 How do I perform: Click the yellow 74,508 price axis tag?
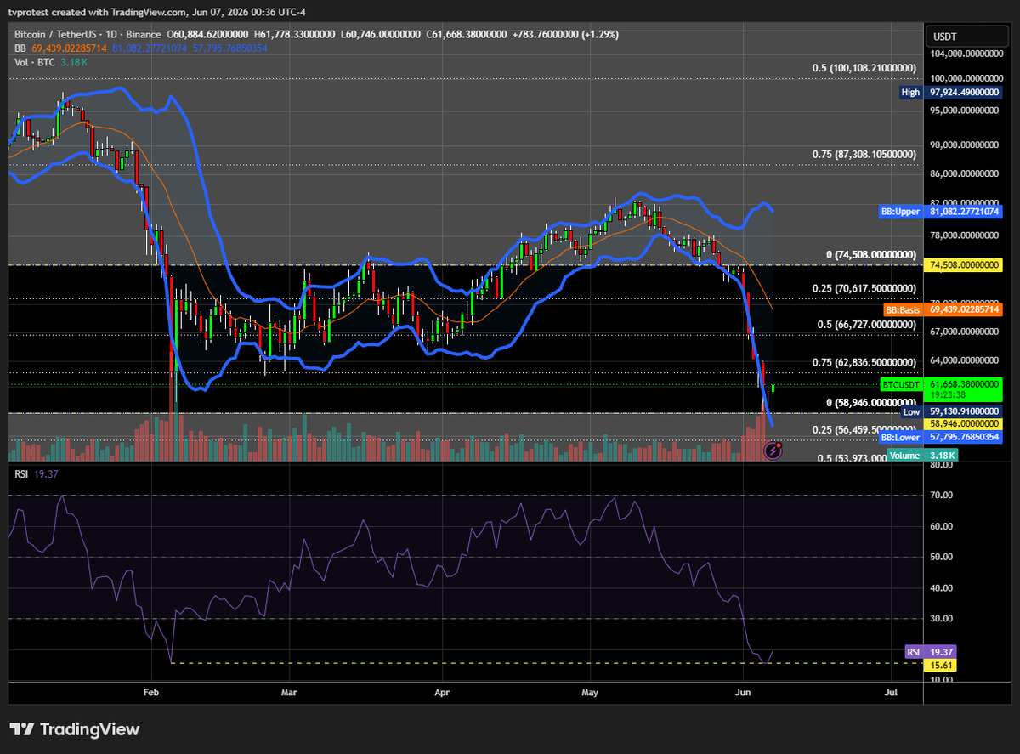coord(965,265)
